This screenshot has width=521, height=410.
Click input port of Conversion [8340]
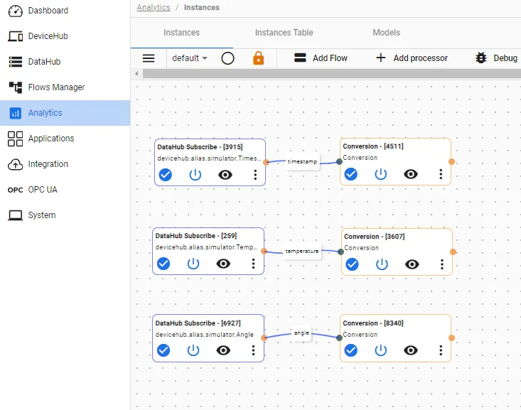[x=339, y=338]
